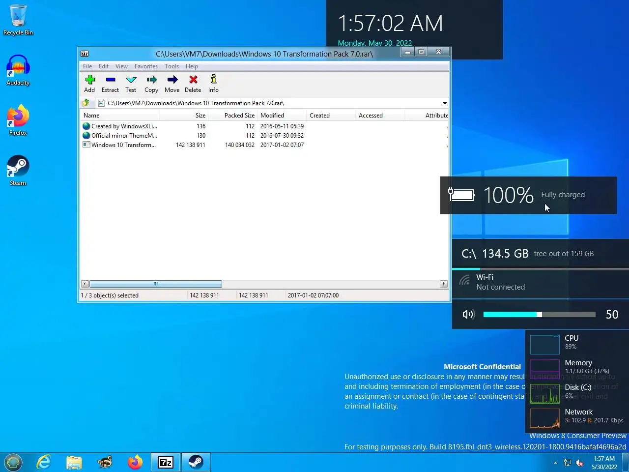Click the 'Fully charged' battery status text
The width and height of the screenshot is (629, 472).
coord(563,195)
